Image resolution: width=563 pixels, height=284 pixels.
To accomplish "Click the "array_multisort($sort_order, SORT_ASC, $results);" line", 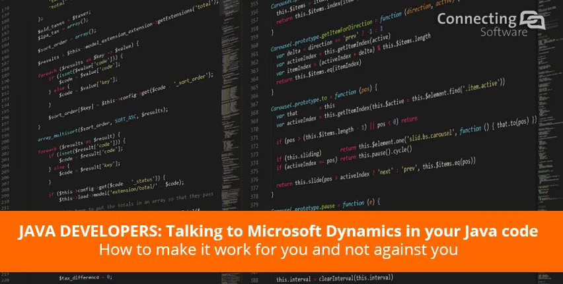I will point(102,125).
